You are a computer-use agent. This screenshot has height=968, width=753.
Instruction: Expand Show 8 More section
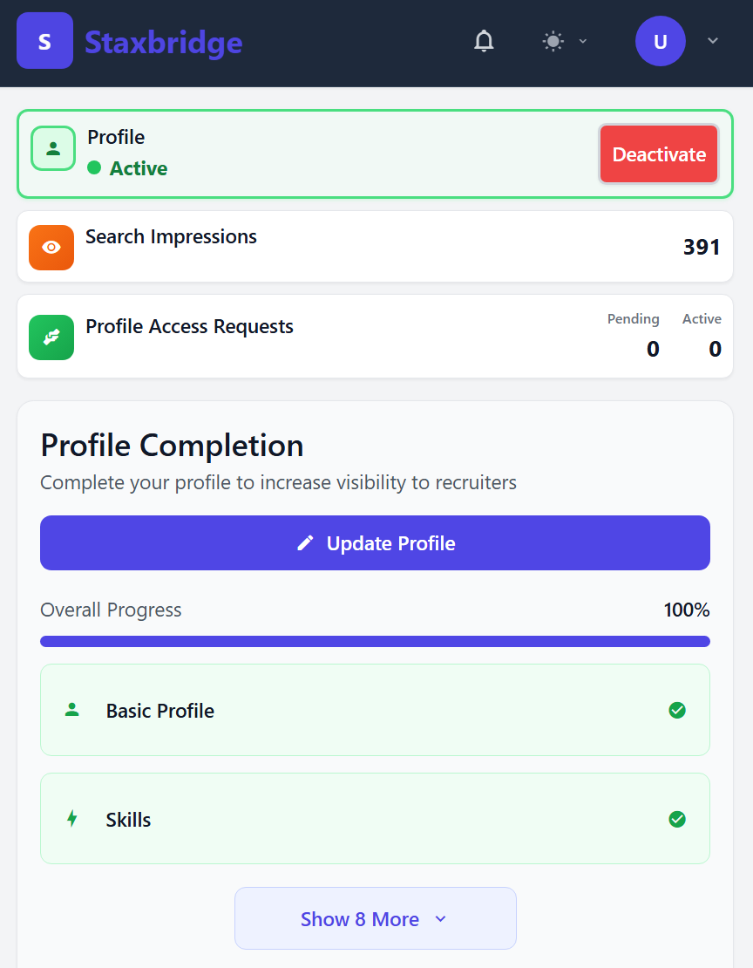[x=375, y=918]
